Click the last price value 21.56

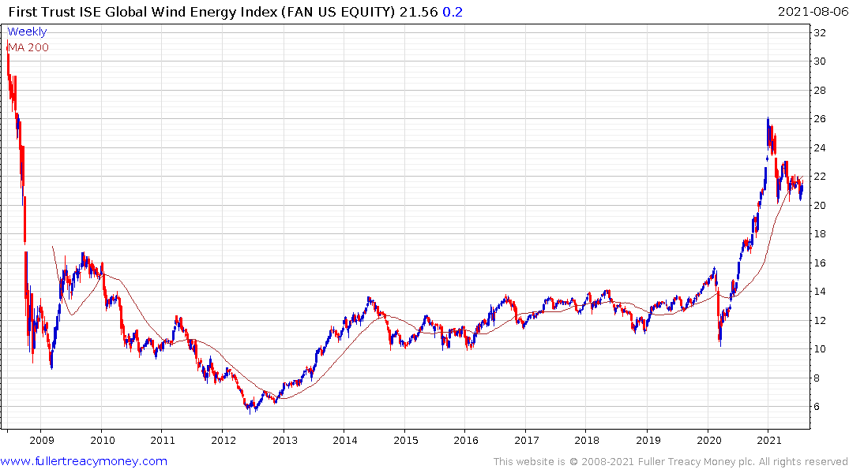tap(419, 12)
